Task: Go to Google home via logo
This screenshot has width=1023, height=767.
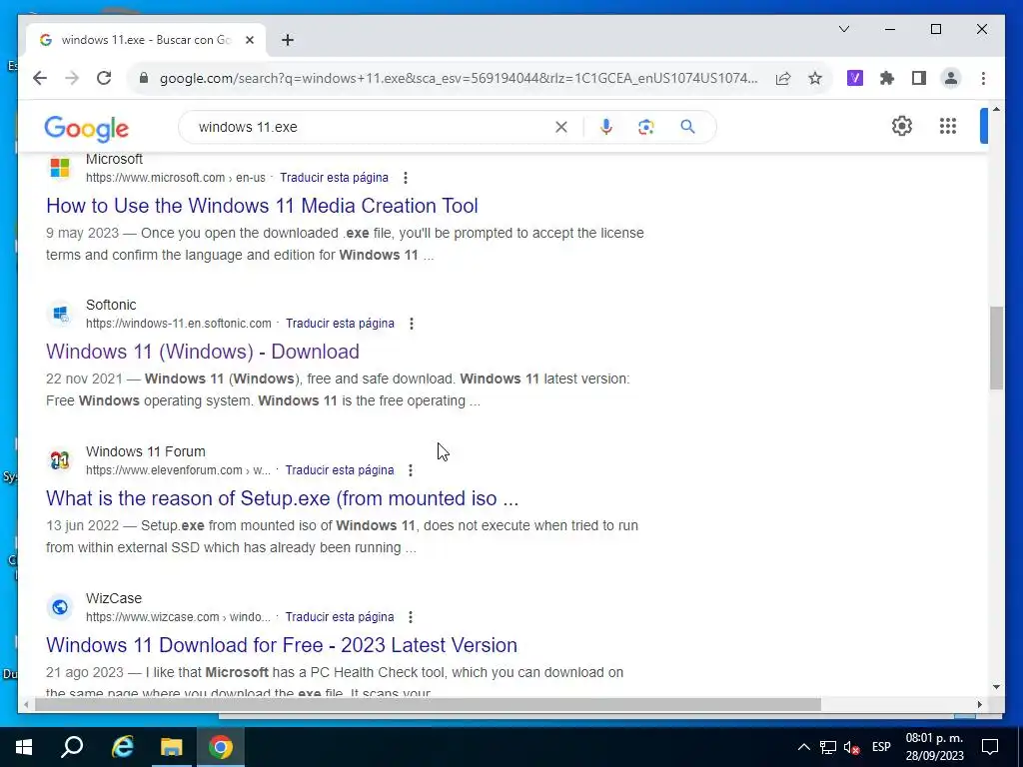Action: tap(86, 129)
